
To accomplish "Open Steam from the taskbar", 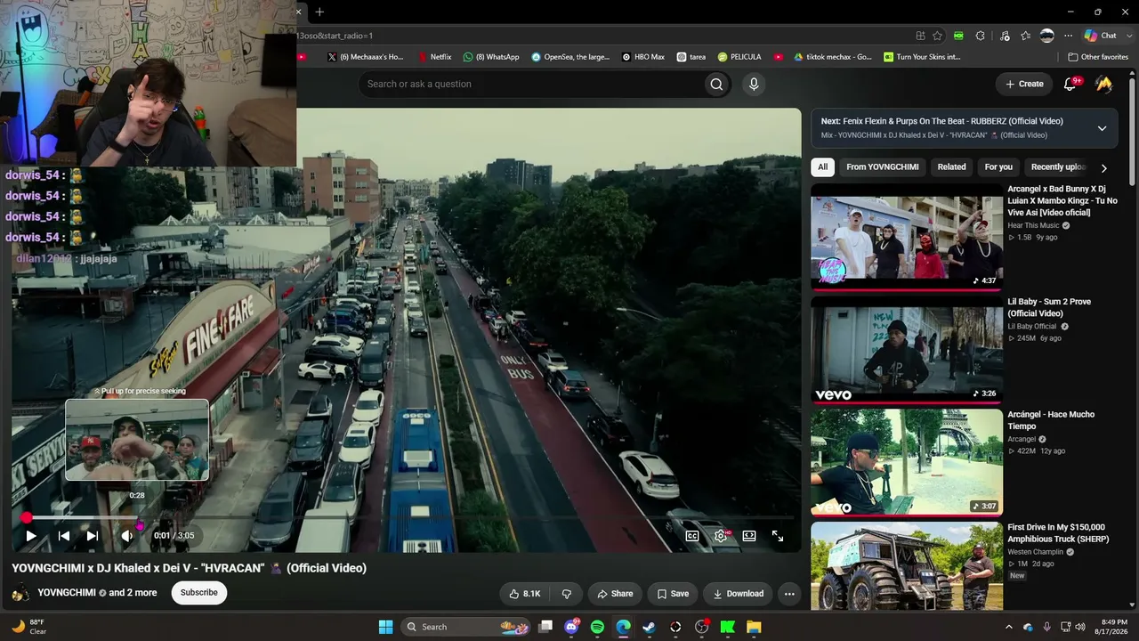I will point(650,627).
